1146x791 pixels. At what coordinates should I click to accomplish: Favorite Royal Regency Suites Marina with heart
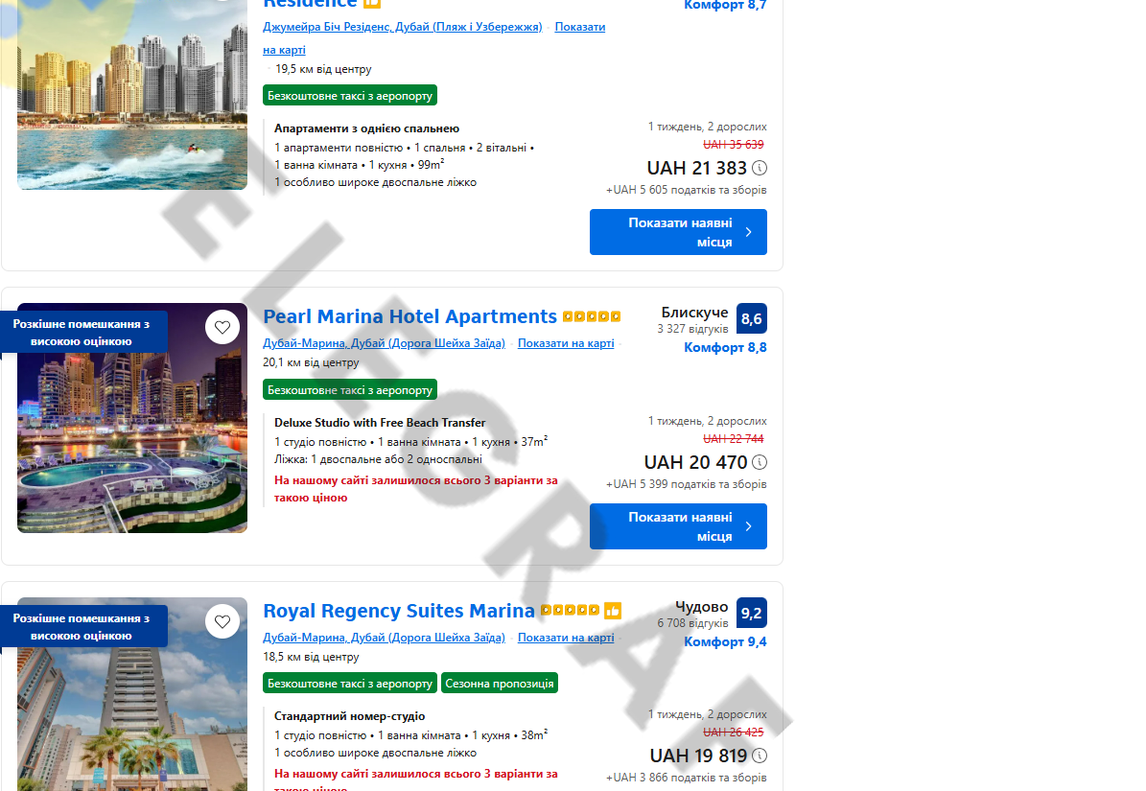222,621
